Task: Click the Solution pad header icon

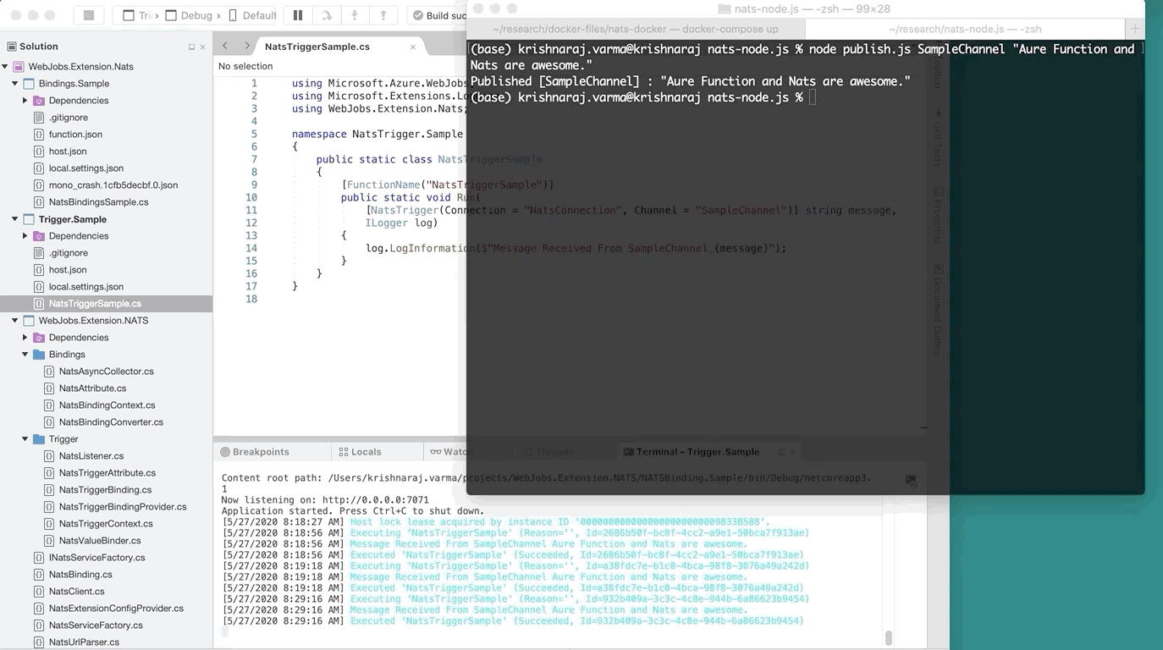Action: [x=12, y=47]
